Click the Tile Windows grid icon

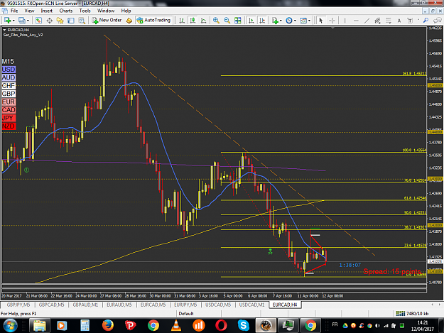[x=238, y=21]
